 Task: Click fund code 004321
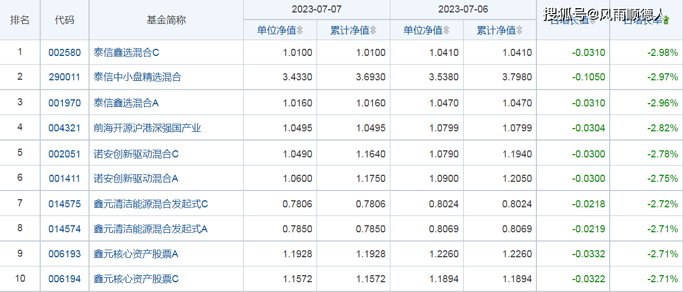[65, 128]
